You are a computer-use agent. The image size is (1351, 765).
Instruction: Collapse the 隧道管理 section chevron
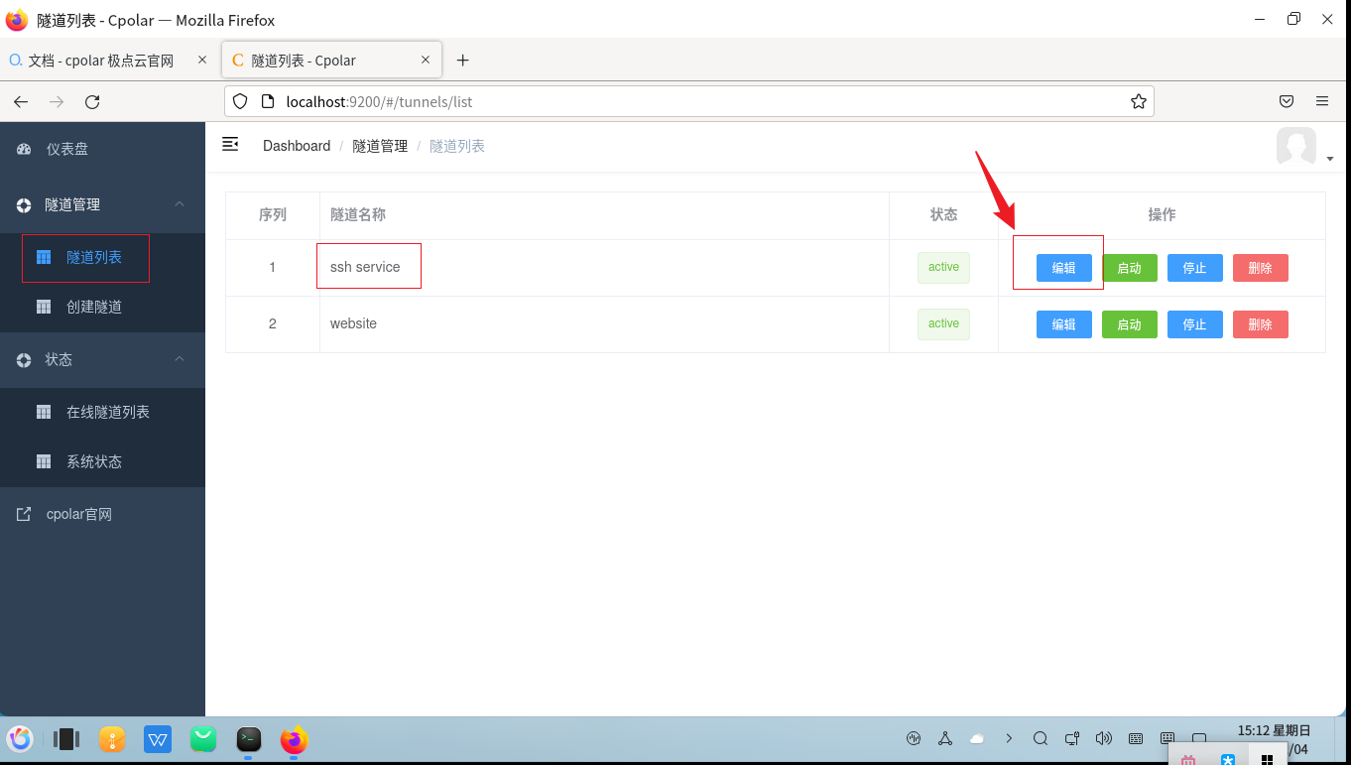(x=179, y=204)
